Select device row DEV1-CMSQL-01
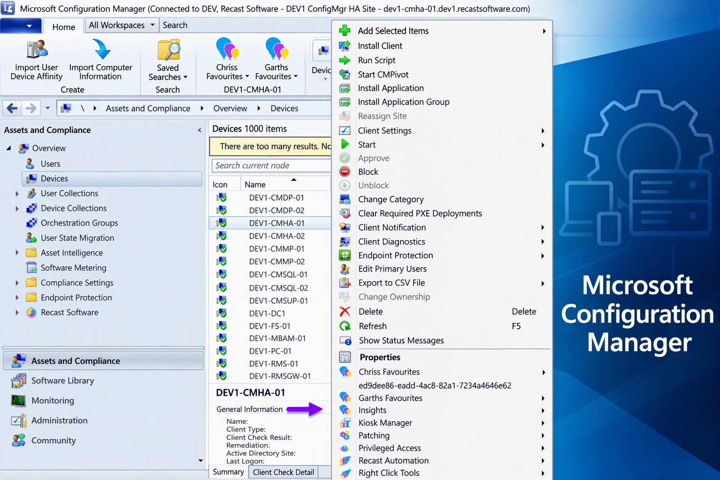This screenshot has width=720, height=480. pyautogui.click(x=270, y=274)
